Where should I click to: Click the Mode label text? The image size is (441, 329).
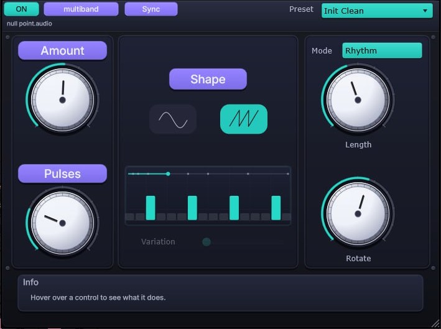click(322, 50)
